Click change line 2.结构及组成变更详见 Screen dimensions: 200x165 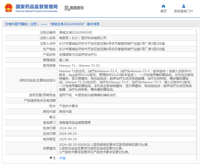[91, 148]
